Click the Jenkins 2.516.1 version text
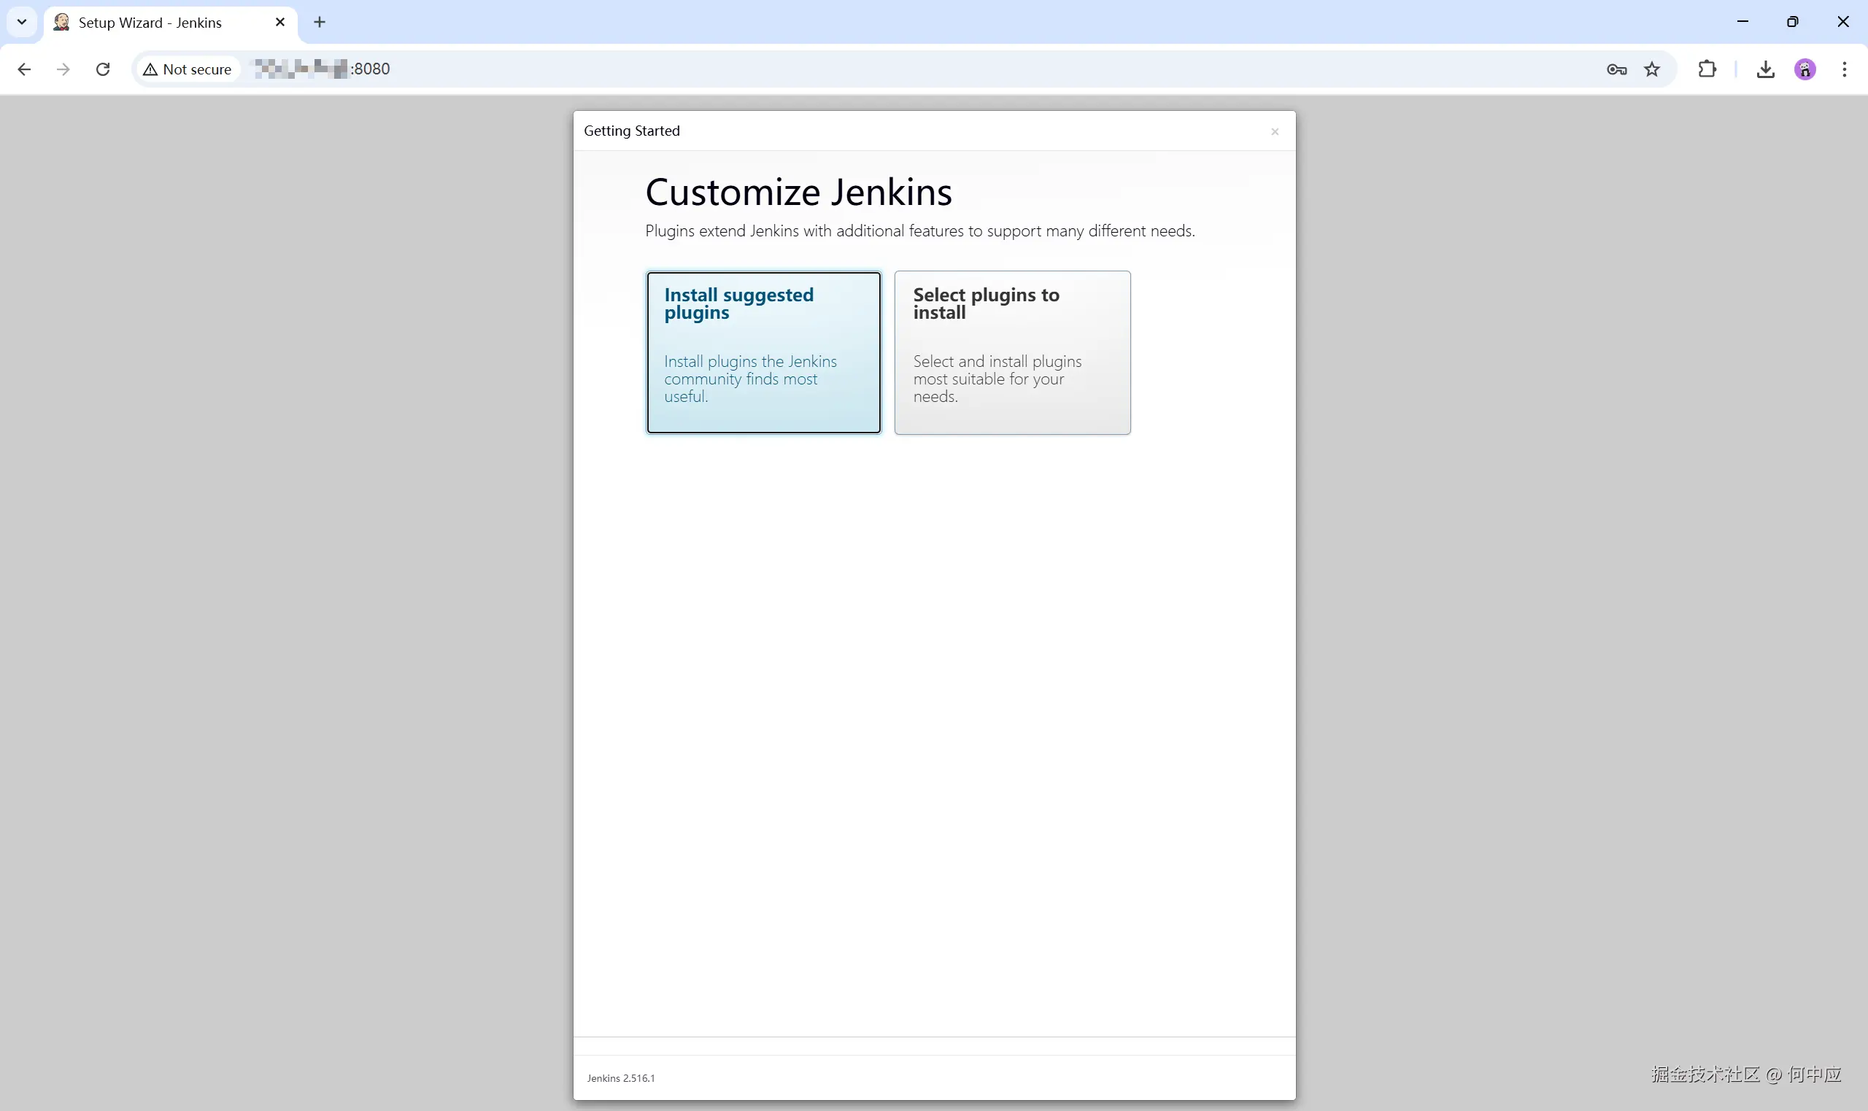 click(621, 1078)
